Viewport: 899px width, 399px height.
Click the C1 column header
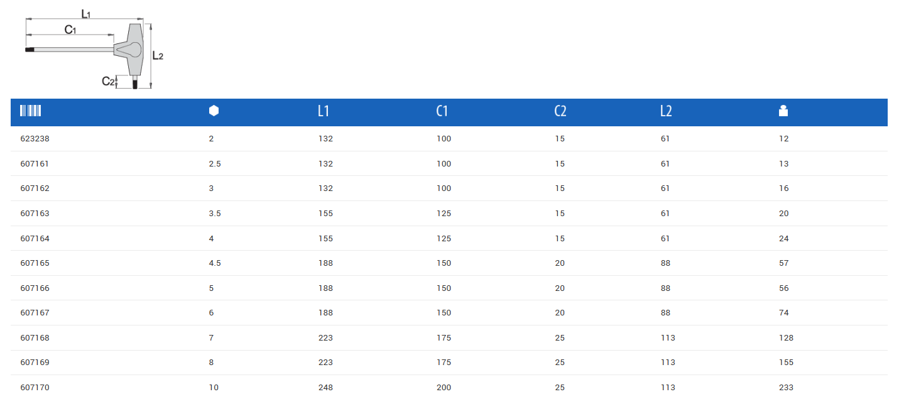point(442,111)
